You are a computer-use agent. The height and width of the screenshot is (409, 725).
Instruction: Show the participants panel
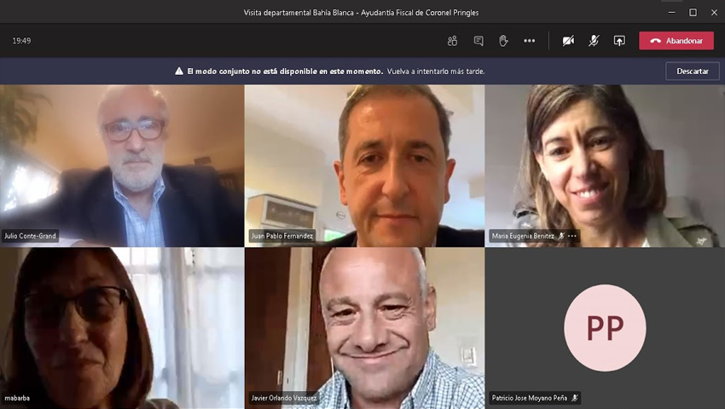(452, 41)
